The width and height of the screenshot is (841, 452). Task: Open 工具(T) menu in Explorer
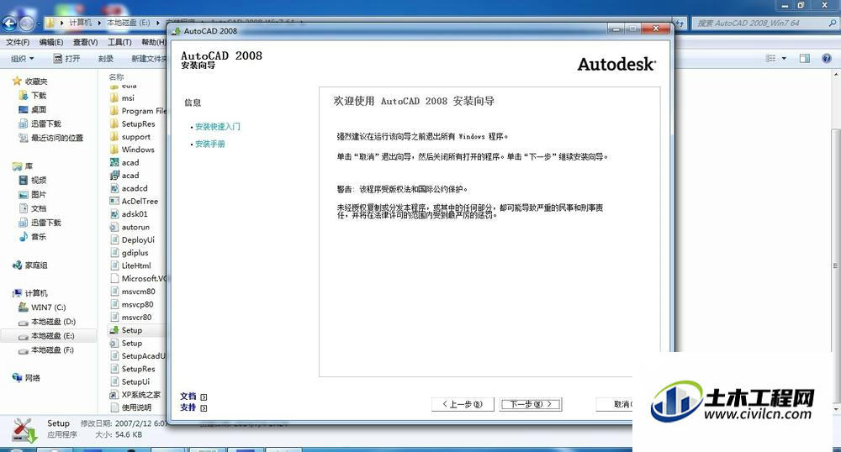tap(119, 42)
